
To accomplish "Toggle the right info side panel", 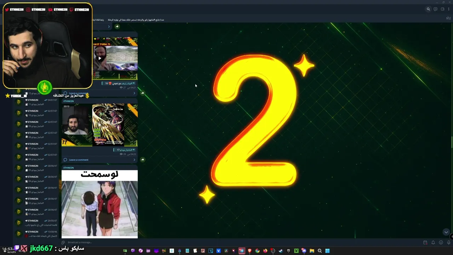I will point(442,9).
